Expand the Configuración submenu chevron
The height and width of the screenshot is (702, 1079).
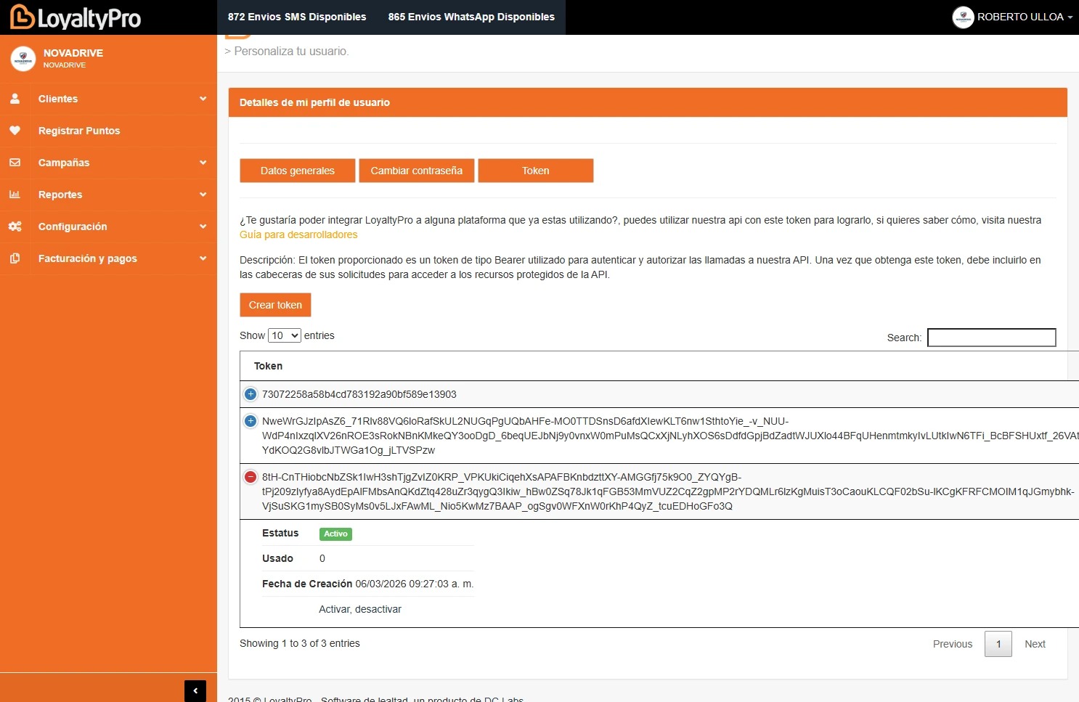point(203,226)
